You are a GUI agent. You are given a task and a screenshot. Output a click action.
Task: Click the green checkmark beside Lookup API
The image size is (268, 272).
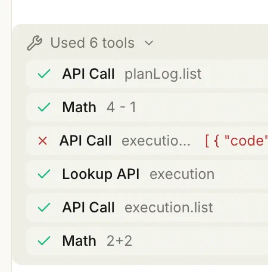(44, 174)
